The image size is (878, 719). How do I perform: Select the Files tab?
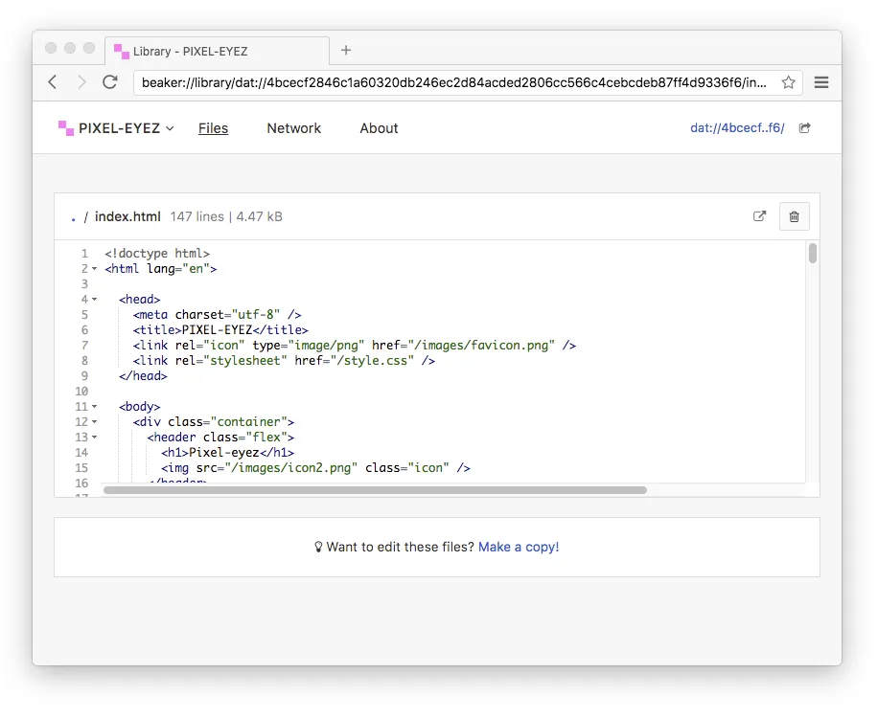pos(213,128)
